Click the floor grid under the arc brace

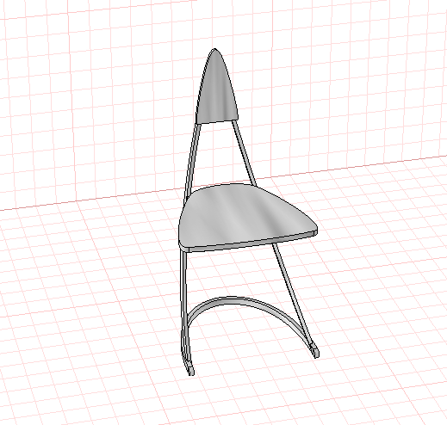[244, 330]
